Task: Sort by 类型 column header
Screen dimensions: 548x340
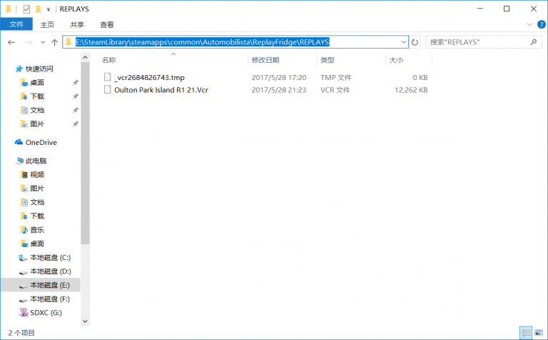Action: 328,60
